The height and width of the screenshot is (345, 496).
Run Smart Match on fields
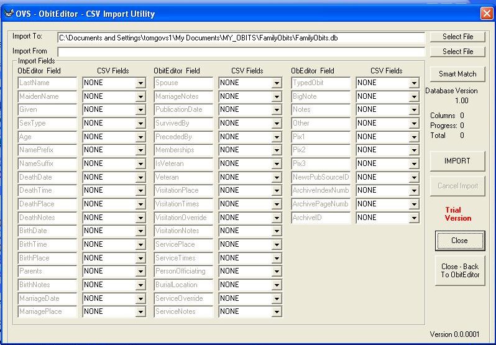coord(457,74)
